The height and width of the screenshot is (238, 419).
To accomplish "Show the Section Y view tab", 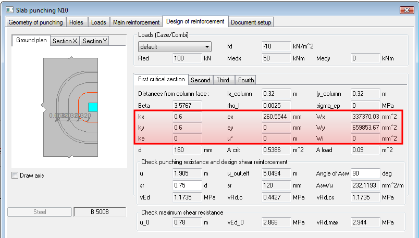I will tap(95, 41).
